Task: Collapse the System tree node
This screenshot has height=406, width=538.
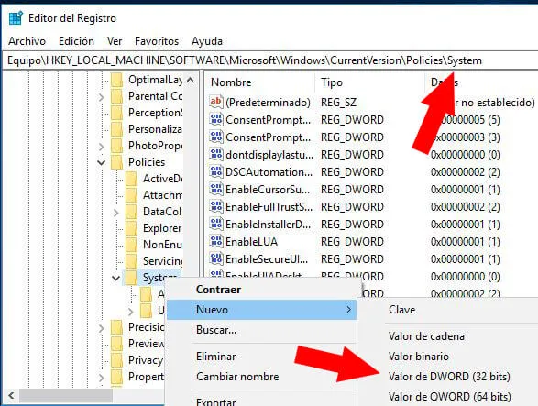Action: (116, 278)
